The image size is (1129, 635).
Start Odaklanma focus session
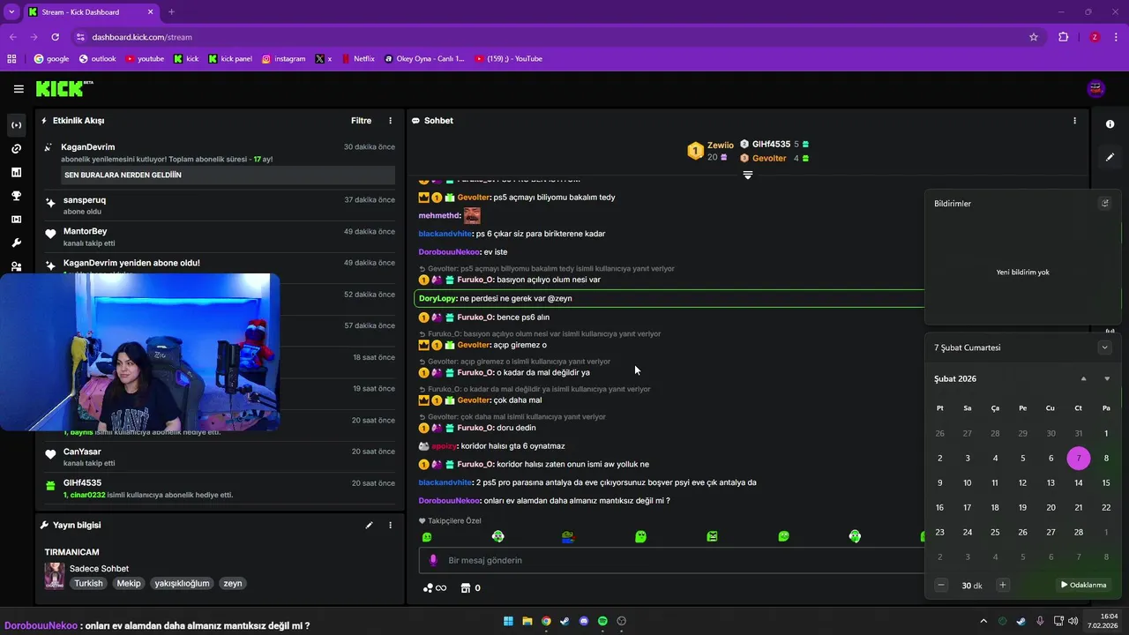coord(1084,585)
